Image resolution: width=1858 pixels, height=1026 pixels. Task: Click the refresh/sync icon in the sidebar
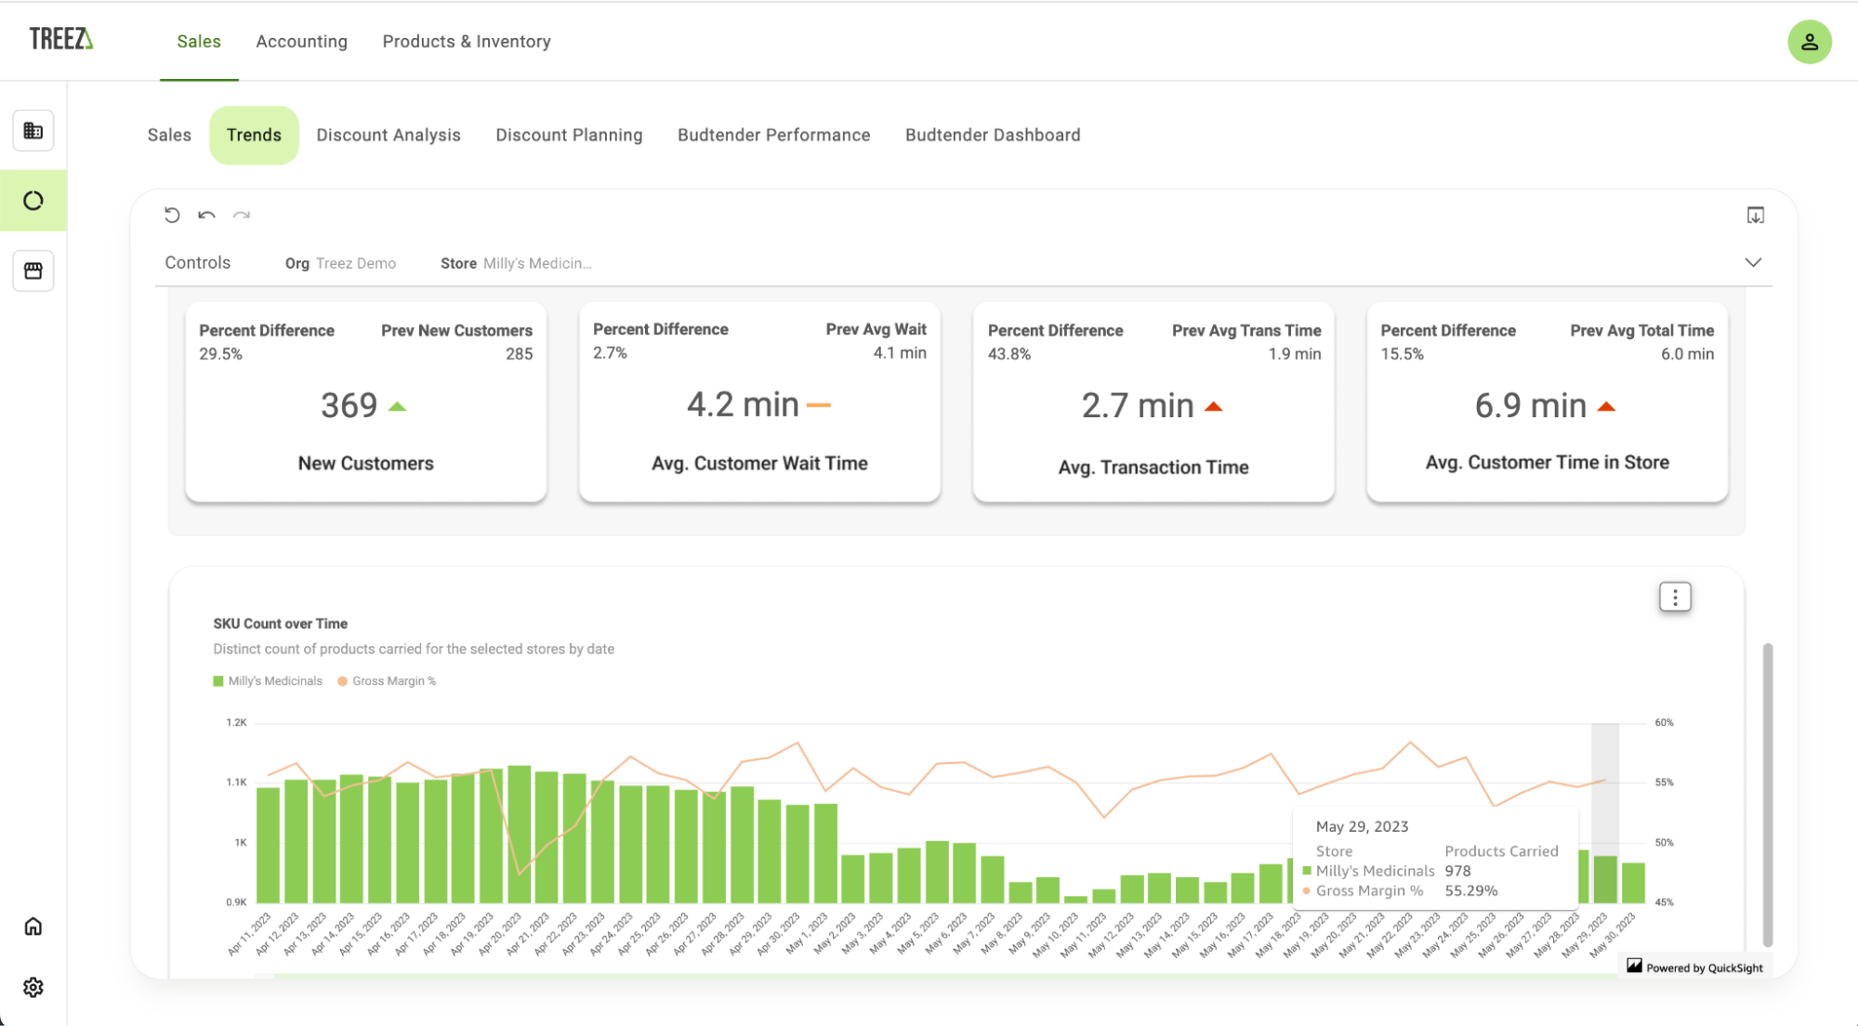pyautogui.click(x=33, y=201)
